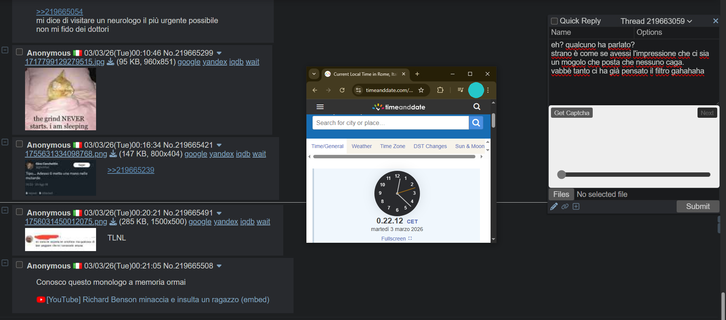
Task: Open the browser extensions puzzle icon
Action: tap(440, 90)
